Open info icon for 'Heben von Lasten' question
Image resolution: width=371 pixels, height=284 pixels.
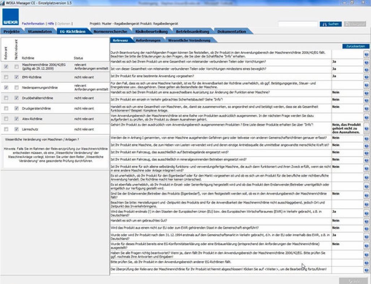[367, 146]
